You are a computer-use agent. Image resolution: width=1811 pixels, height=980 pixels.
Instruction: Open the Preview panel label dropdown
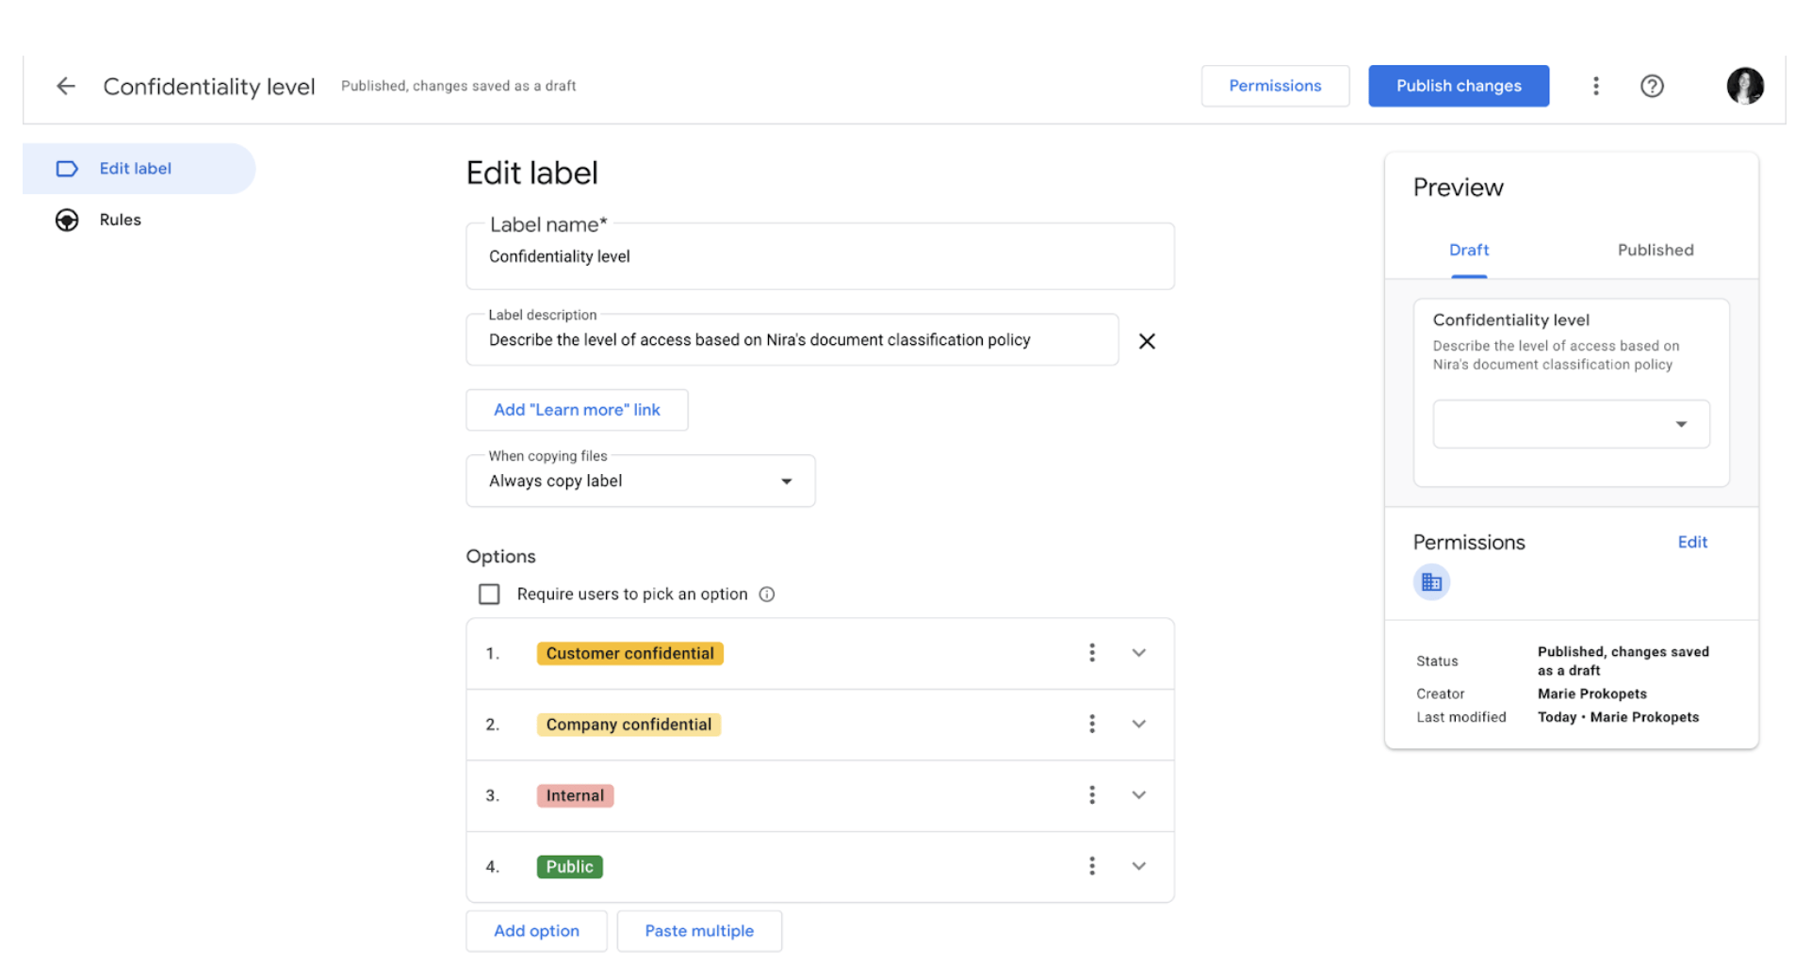click(1570, 424)
